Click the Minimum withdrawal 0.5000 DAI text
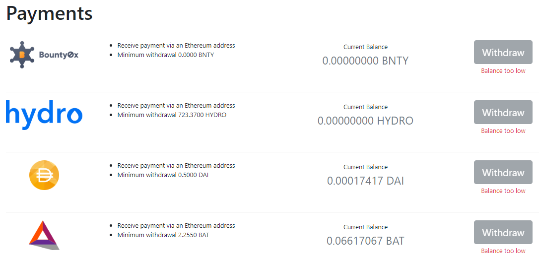 click(163, 175)
